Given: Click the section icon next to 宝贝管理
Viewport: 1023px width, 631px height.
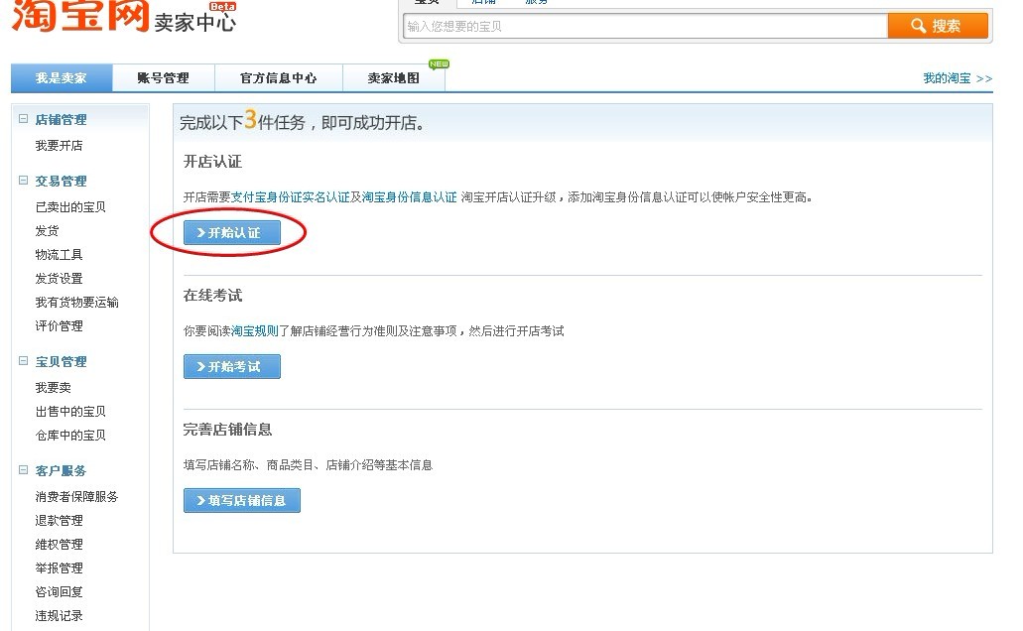Looking at the screenshot, I should click(22, 361).
